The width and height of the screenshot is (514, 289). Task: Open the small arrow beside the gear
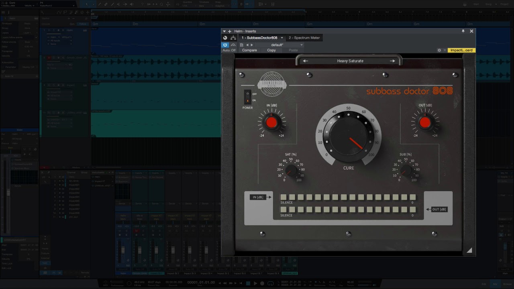tap(445, 50)
